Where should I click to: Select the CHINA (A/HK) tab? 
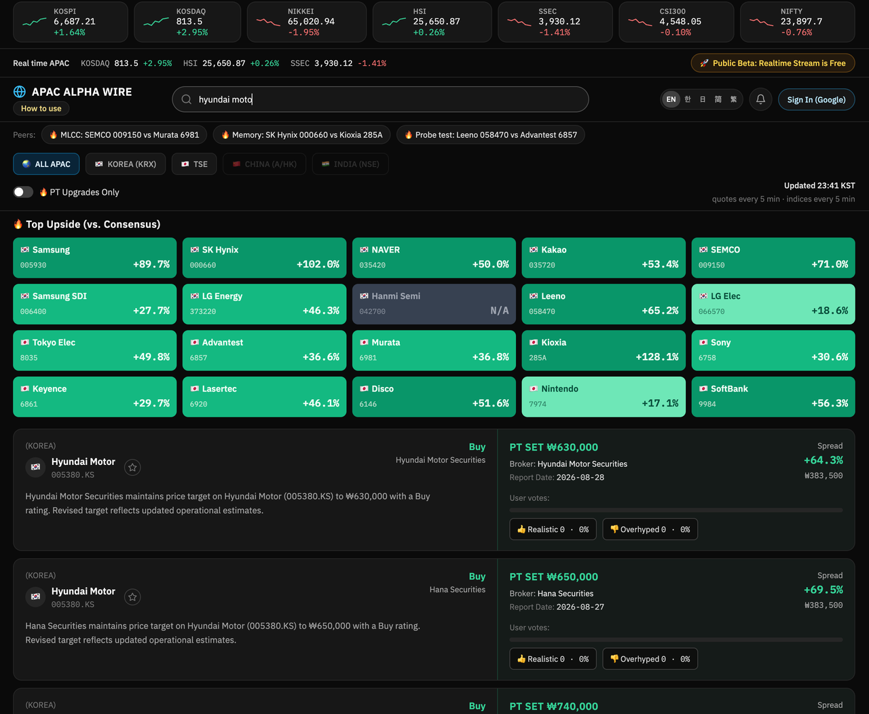click(264, 164)
